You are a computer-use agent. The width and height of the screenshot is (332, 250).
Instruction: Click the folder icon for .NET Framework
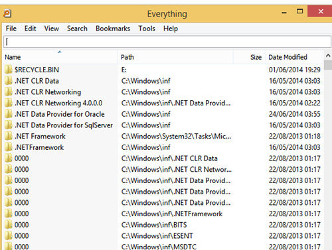(x=9, y=136)
